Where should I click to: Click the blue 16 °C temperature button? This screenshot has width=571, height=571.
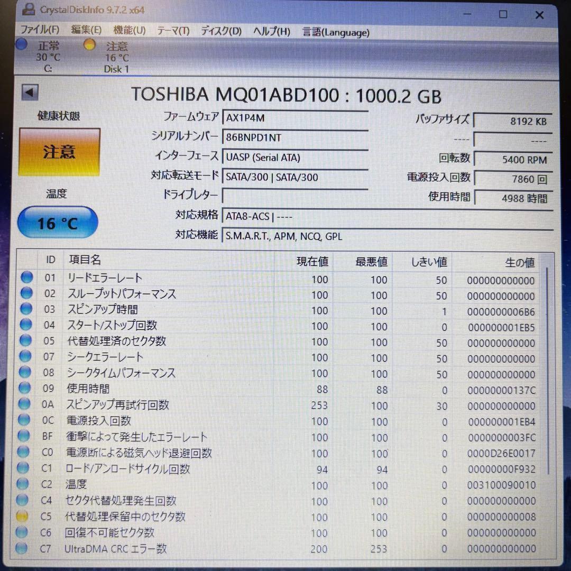(x=57, y=223)
